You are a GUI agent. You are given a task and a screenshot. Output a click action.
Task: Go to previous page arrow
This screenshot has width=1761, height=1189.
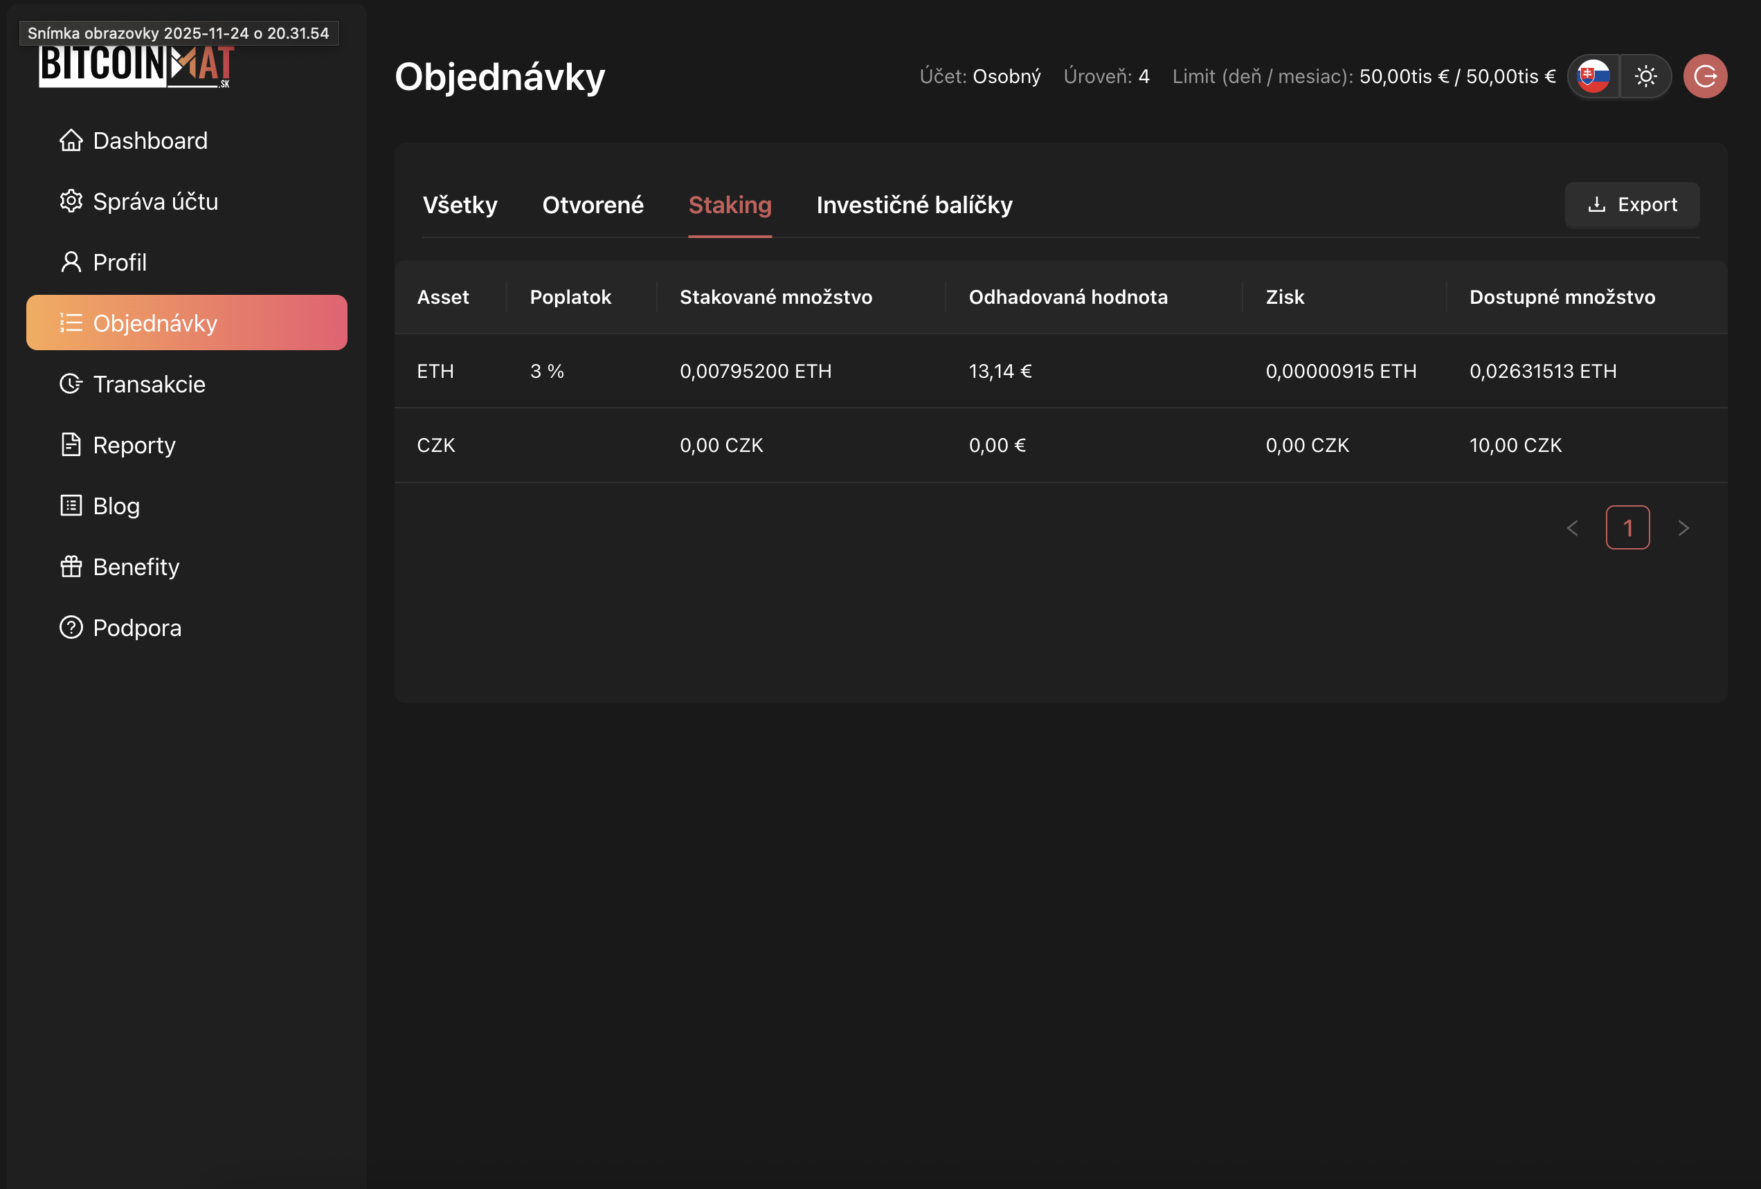pos(1572,528)
